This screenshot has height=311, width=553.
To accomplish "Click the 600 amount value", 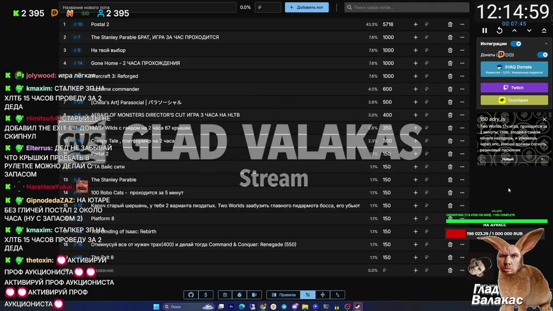I will point(387,89).
